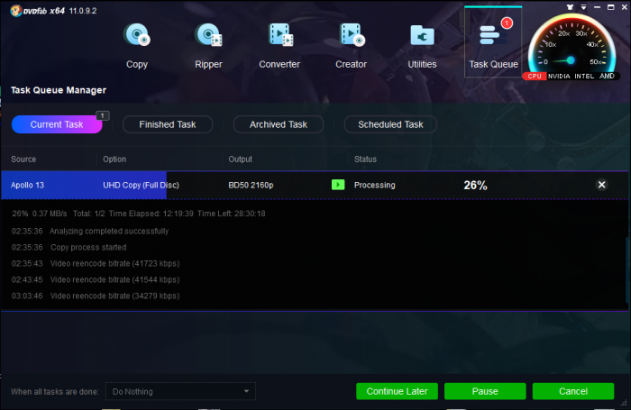
Task: Open the Scheduled Task tab
Action: tap(390, 124)
